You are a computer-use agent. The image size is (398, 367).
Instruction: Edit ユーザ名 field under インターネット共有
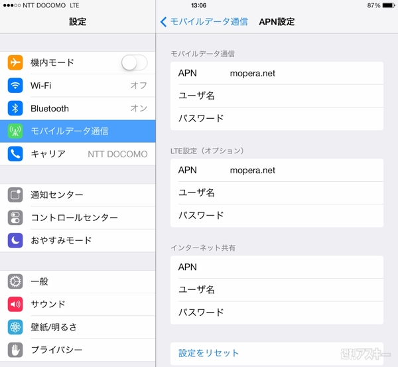click(x=277, y=290)
